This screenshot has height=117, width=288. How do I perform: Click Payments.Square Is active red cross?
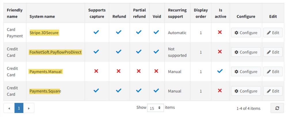coord(220,91)
